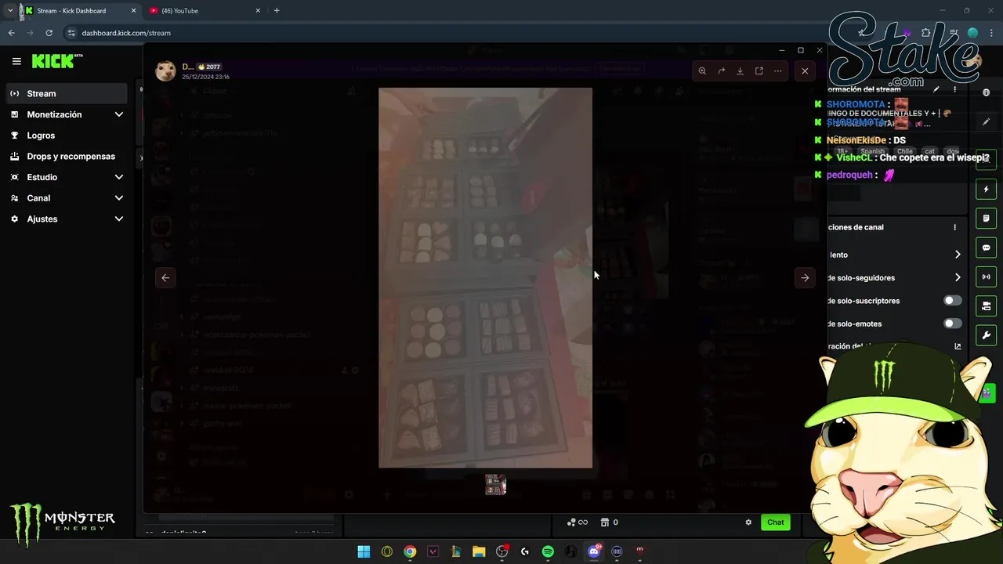The height and width of the screenshot is (564, 1003).
Task: Edit stream information with the pencil icon
Action: [936, 89]
